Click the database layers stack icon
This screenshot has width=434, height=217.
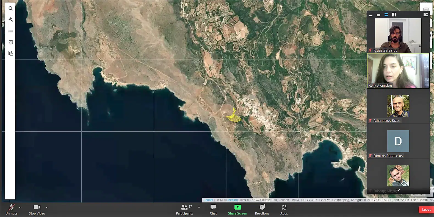click(10, 42)
